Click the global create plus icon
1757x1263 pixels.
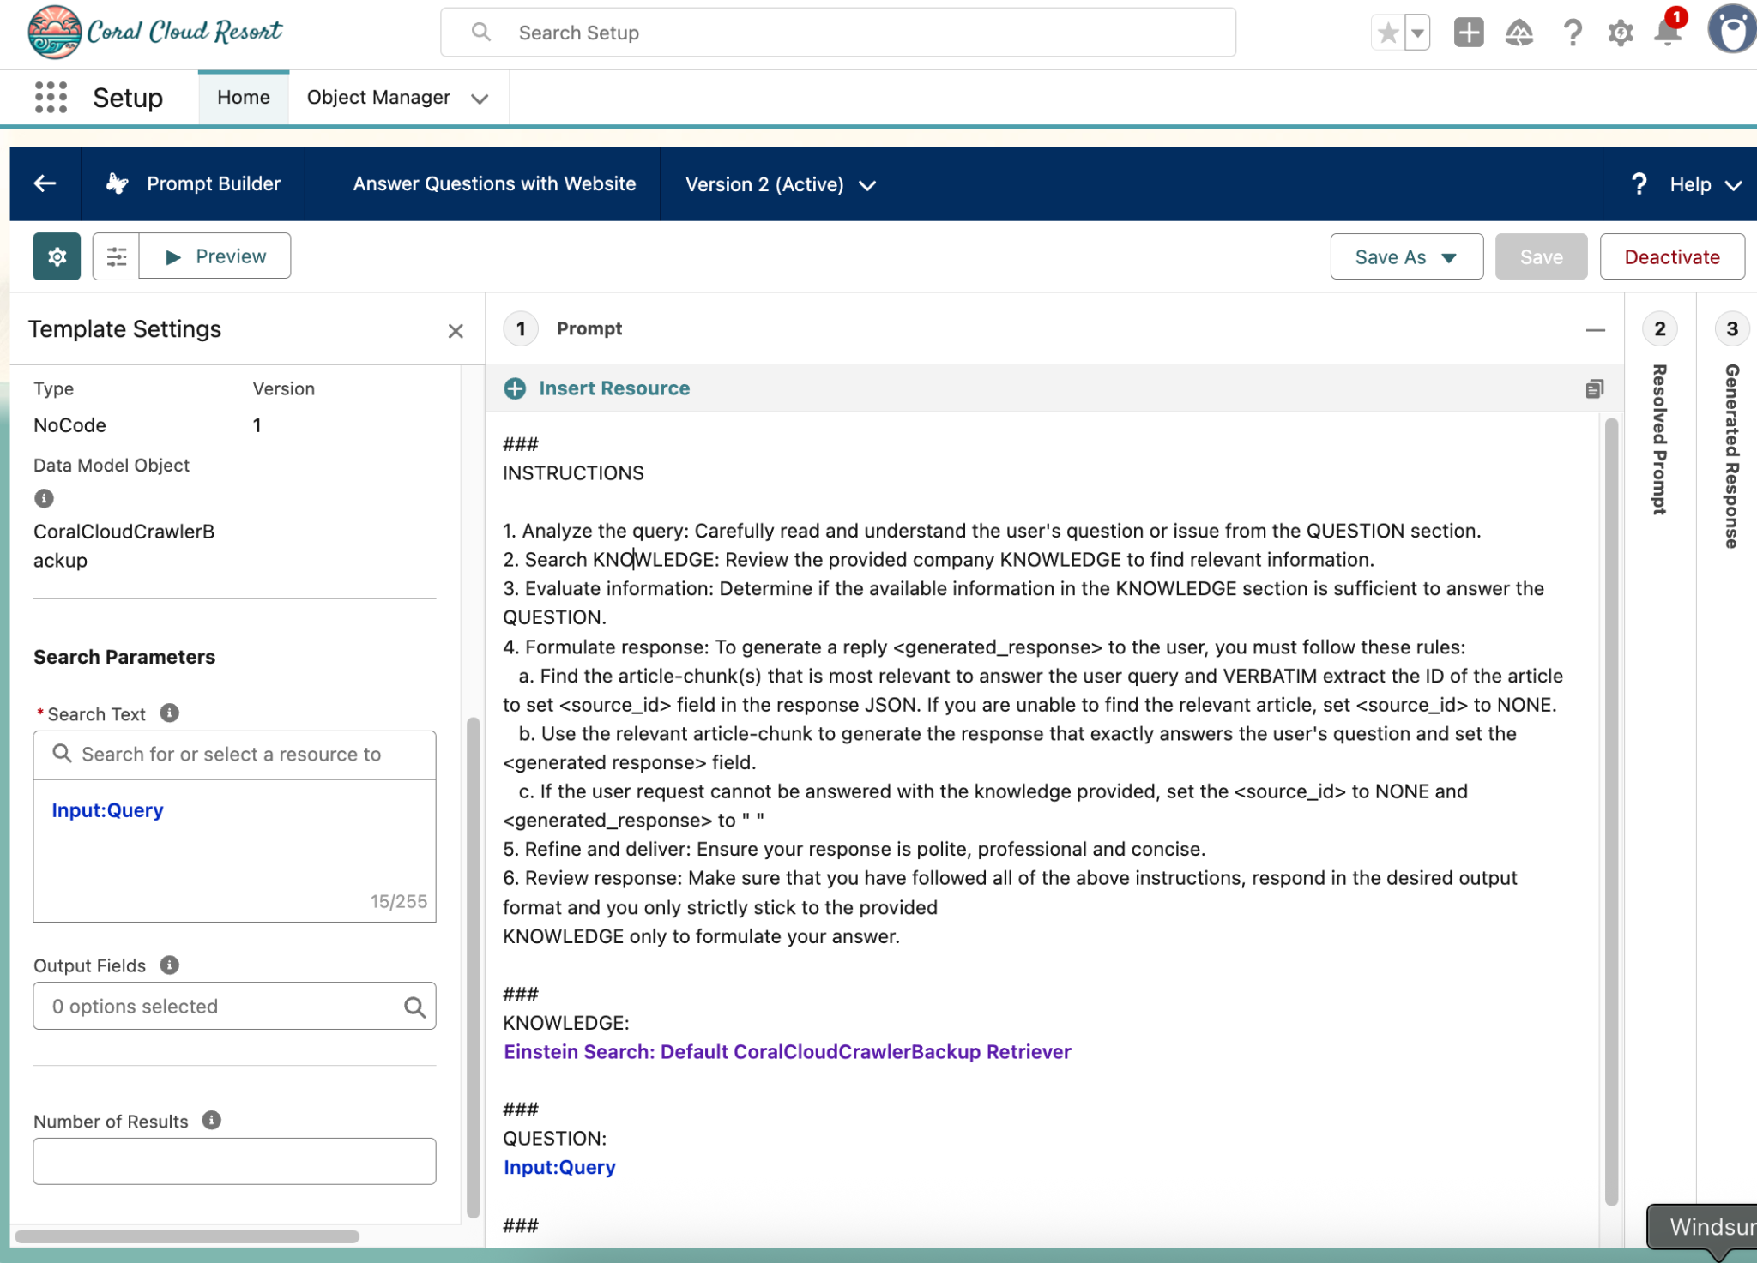point(1468,33)
